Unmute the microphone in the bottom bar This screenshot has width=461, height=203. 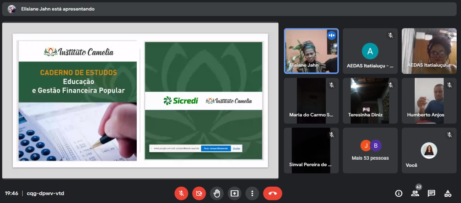tap(181, 193)
